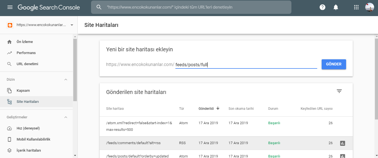Click the Kapsam pages icon

pos(9,91)
